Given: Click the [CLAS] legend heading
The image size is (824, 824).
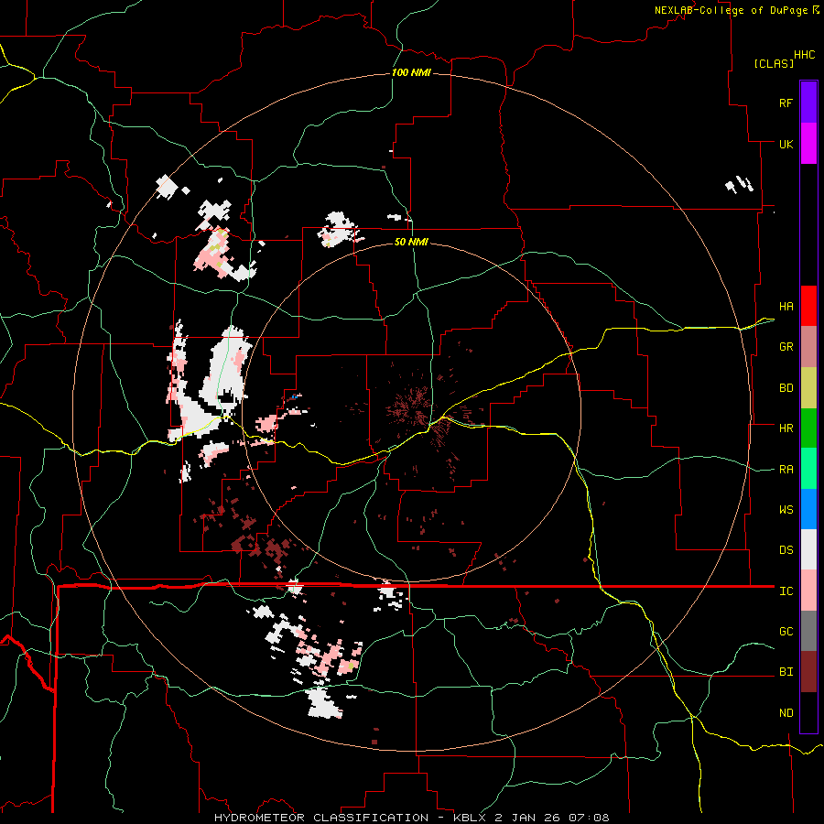Looking at the screenshot, I should (774, 63).
